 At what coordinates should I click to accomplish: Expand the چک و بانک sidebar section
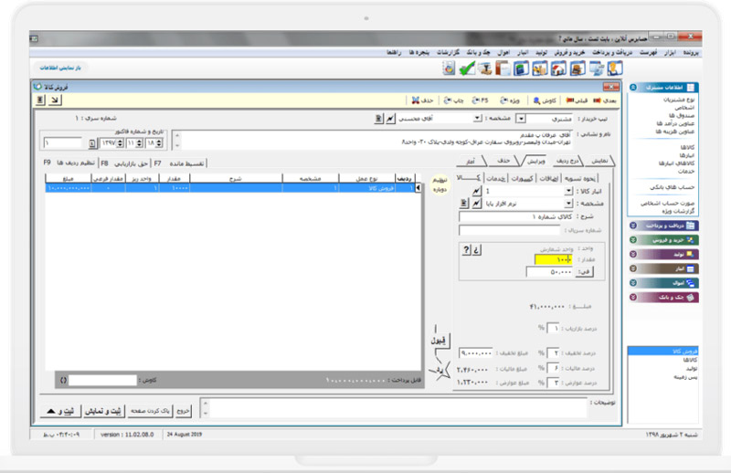click(664, 298)
